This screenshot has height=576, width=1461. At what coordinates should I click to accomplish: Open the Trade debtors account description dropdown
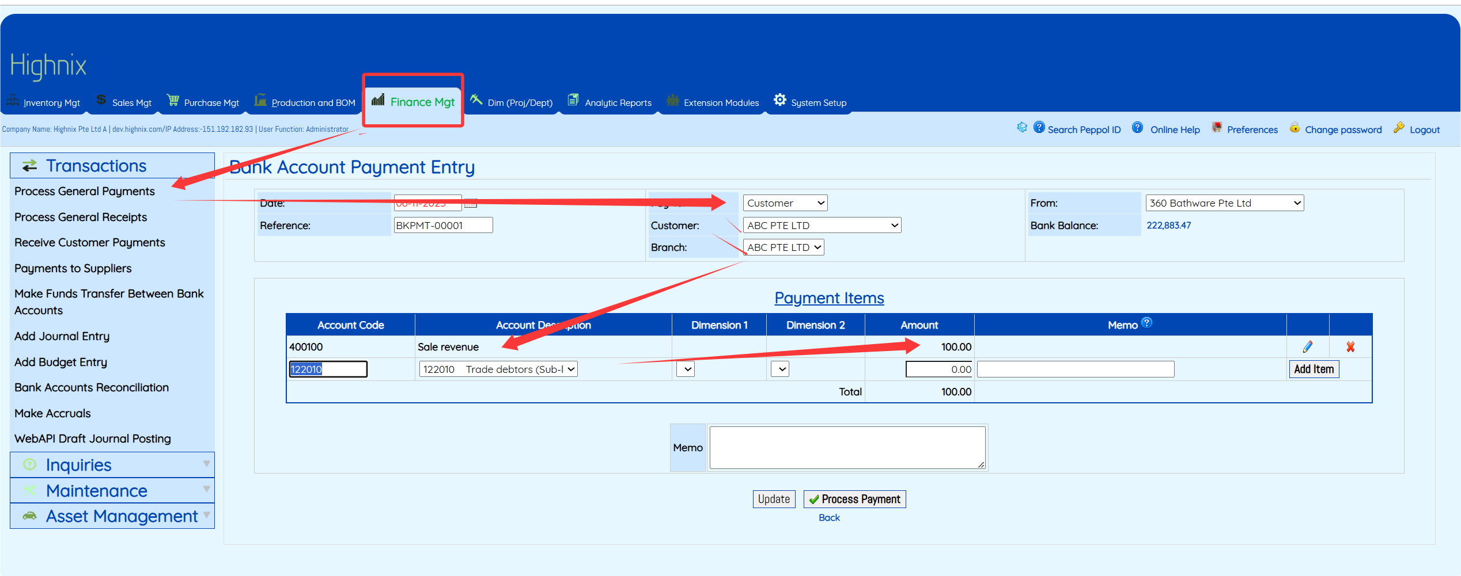coord(498,369)
